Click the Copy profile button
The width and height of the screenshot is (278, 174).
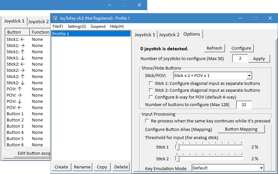[102, 167]
